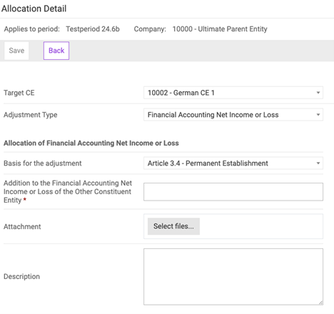Expand the Adjustment Type dropdown arrow

click(x=318, y=115)
